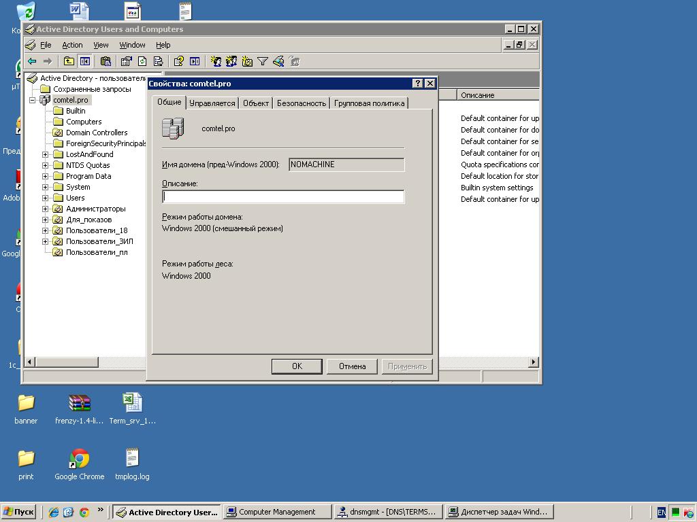Switch to the Групповая политика tab

[370, 103]
